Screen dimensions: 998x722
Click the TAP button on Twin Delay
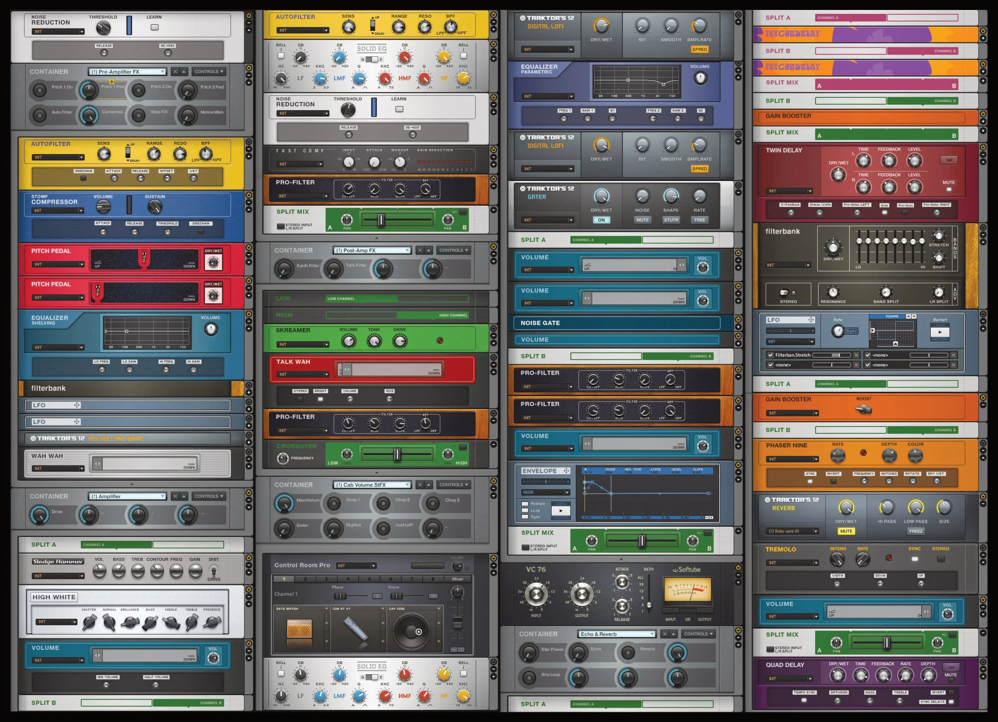coord(949,160)
